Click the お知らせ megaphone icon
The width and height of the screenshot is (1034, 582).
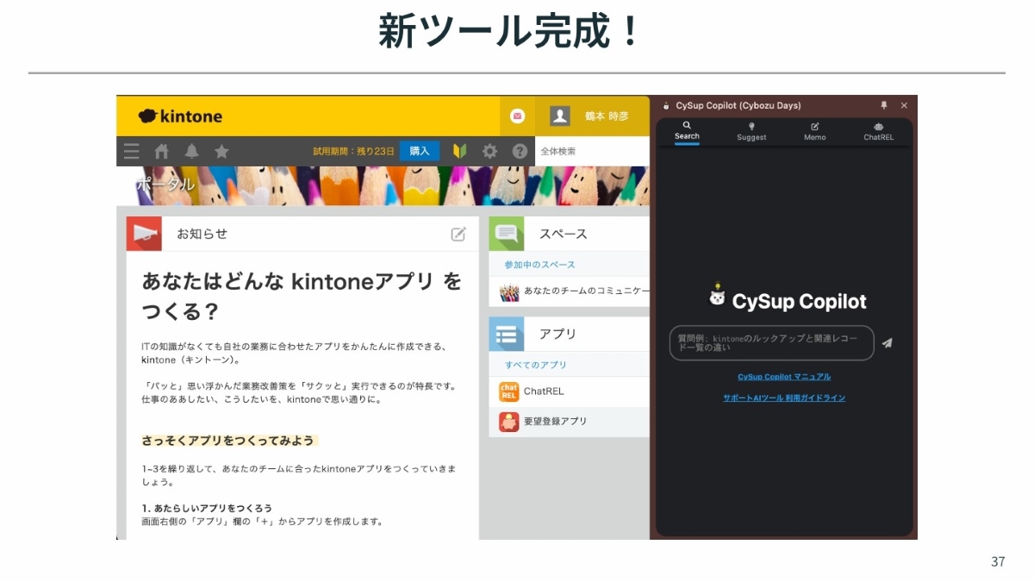144,234
